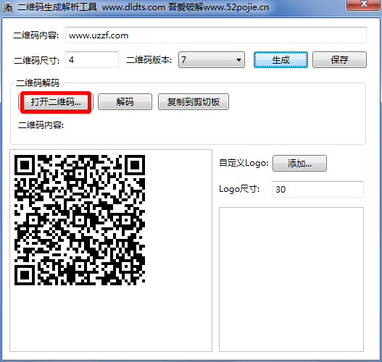Edit the 二维码尺寸 size field
Image resolution: width=382 pixels, height=362 pixels.
tap(92, 59)
